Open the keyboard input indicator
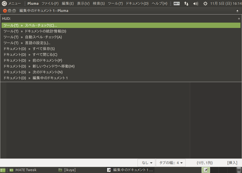This screenshot has height=173, width=242. pyautogui.click(x=177, y=3)
